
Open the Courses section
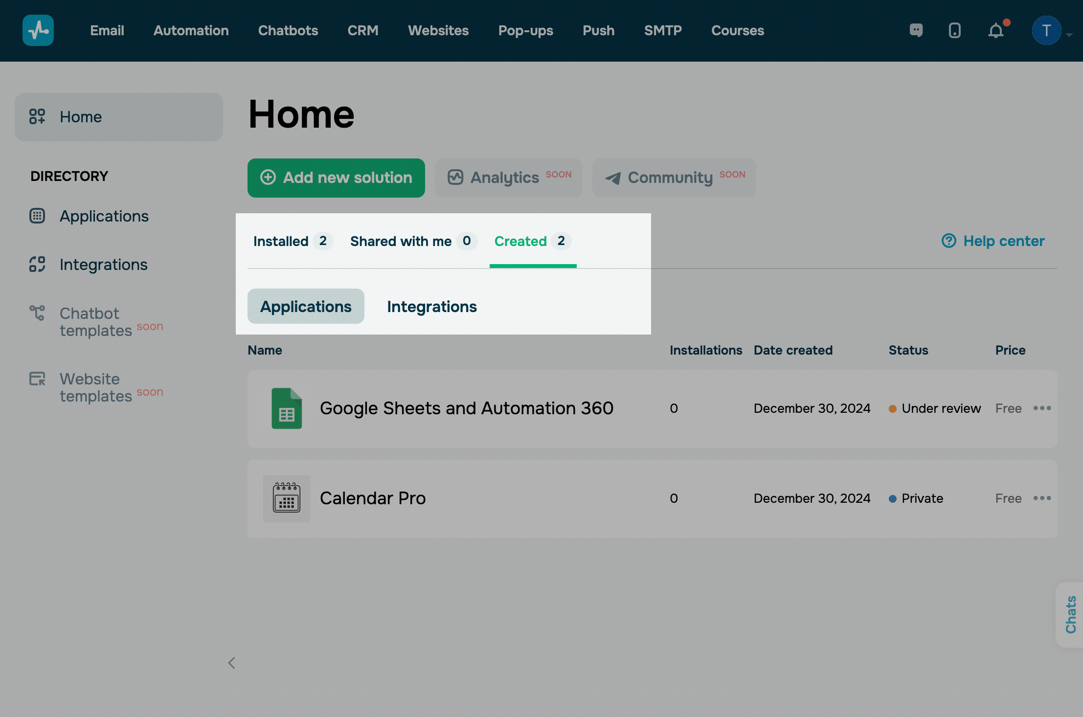point(738,30)
